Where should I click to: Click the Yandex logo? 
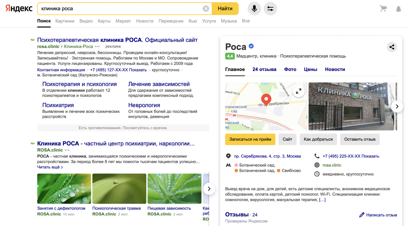tap(19, 8)
